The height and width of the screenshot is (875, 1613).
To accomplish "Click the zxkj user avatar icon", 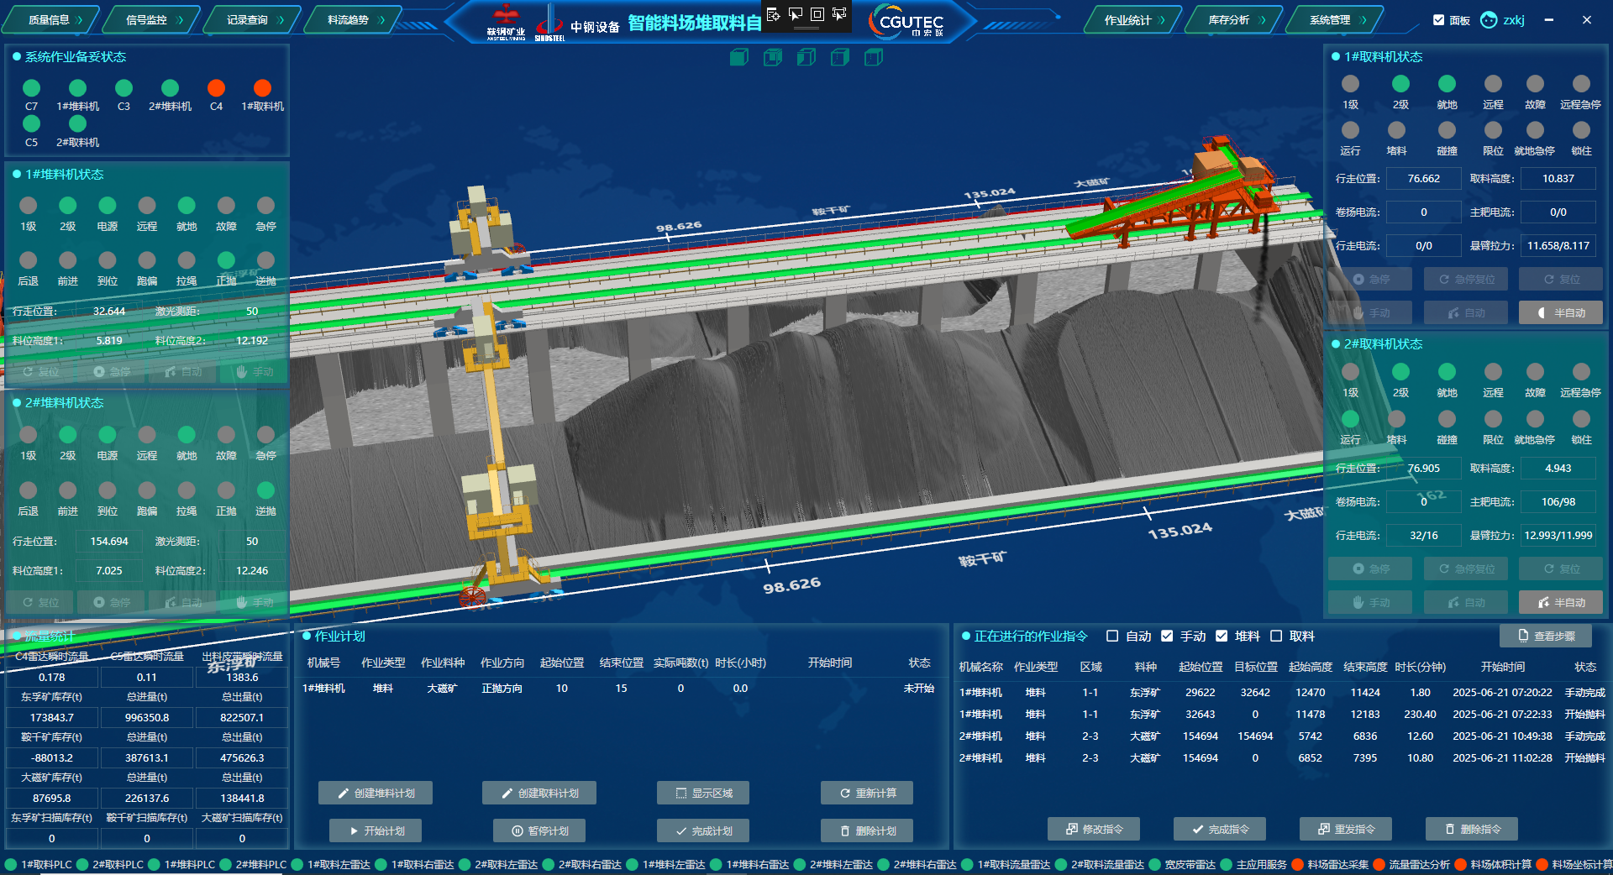I will 1489,20.
